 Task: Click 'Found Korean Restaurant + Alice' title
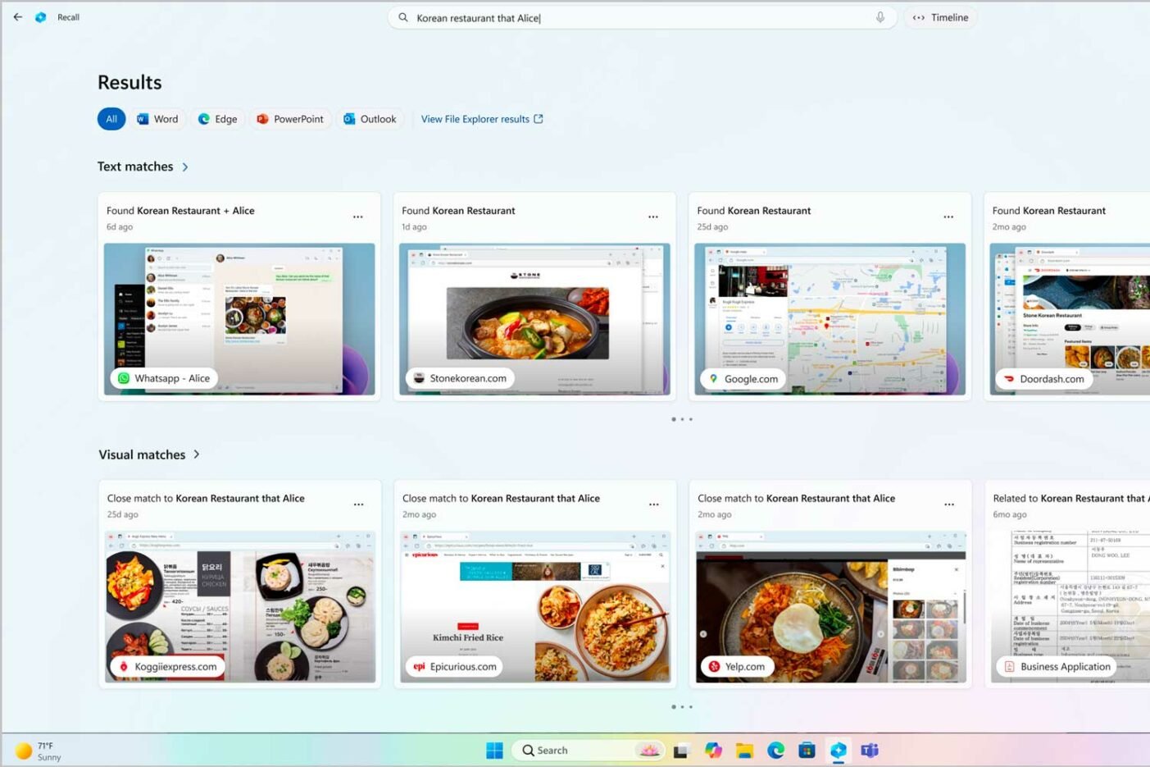[180, 211]
